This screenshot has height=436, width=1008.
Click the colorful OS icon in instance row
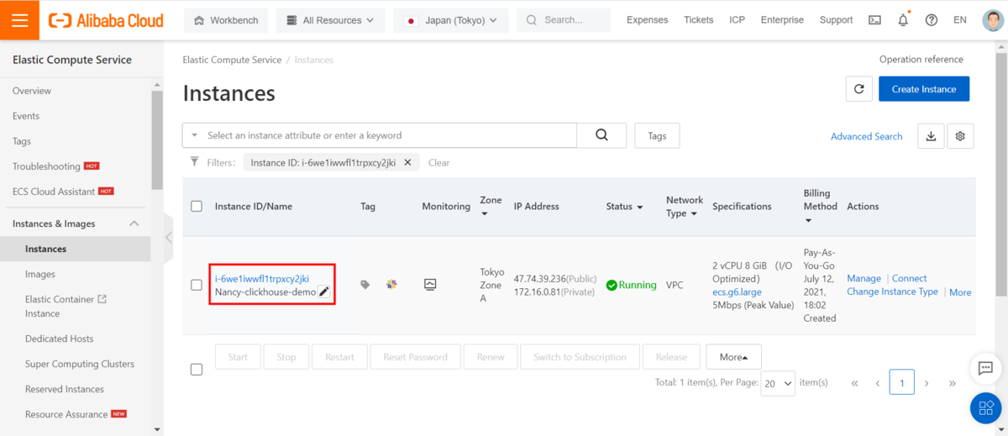pos(391,285)
